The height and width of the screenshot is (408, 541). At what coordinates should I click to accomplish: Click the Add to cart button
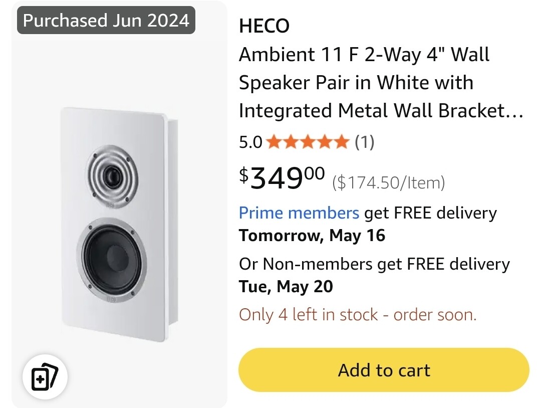pyautogui.click(x=384, y=370)
